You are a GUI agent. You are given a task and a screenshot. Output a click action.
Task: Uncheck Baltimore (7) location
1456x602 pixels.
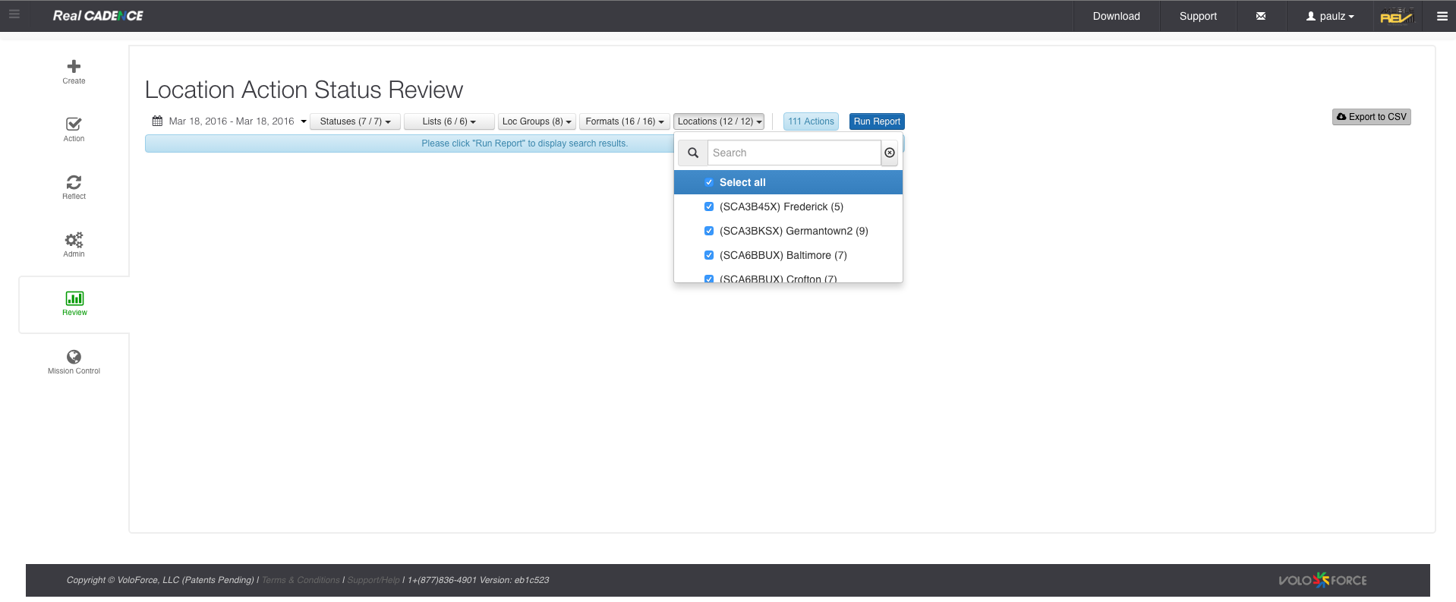click(x=709, y=255)
